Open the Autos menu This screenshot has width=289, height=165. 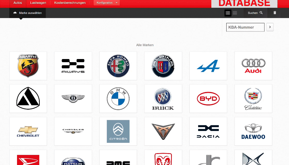tap(18, 3)
